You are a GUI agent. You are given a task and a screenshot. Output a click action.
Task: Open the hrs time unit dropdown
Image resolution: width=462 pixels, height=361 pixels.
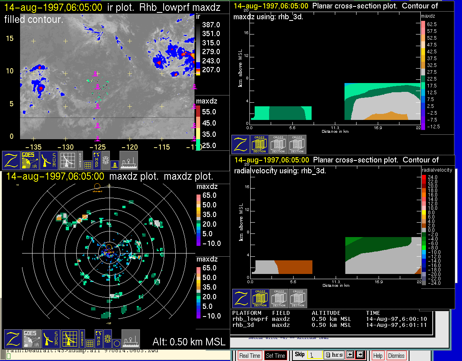click(x=334, y=355)
